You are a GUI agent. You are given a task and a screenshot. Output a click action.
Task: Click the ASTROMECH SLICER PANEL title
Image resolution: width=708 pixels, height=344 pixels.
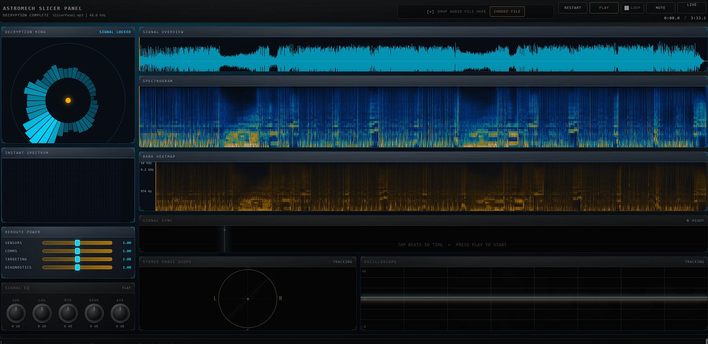(x=42, y=8)
